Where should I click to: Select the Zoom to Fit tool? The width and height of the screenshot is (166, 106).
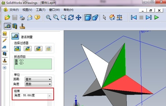tap(49, 17)
